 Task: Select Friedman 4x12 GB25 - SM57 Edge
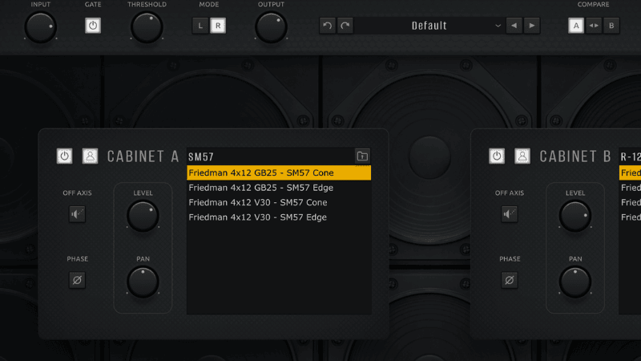coord(261,188)
